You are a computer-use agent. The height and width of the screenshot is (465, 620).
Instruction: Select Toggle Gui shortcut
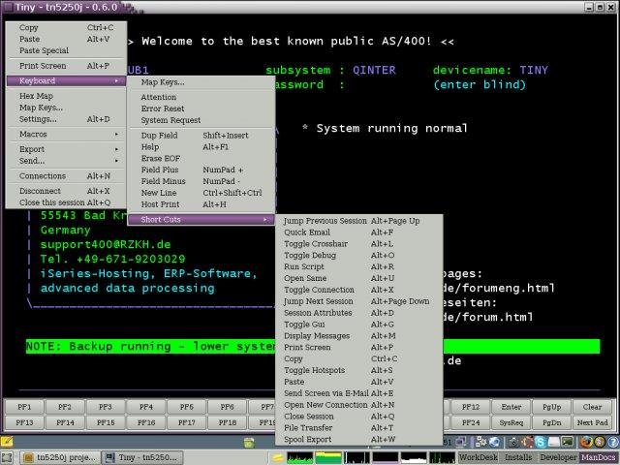(x=358, y=325)
